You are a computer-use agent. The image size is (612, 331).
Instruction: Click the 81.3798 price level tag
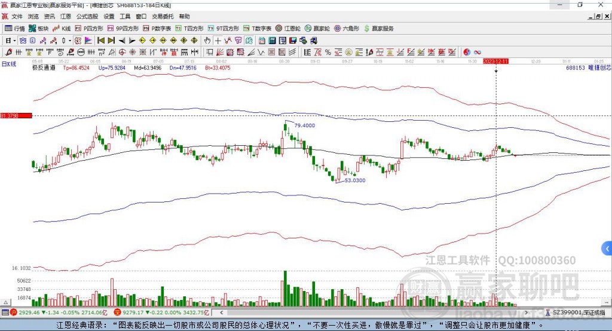[x=16, y=115]
